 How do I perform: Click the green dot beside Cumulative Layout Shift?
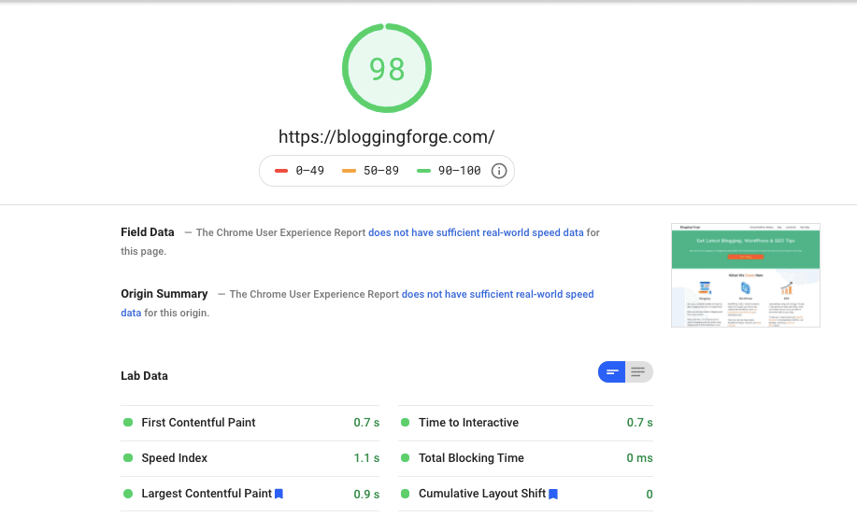coord(405,494)
